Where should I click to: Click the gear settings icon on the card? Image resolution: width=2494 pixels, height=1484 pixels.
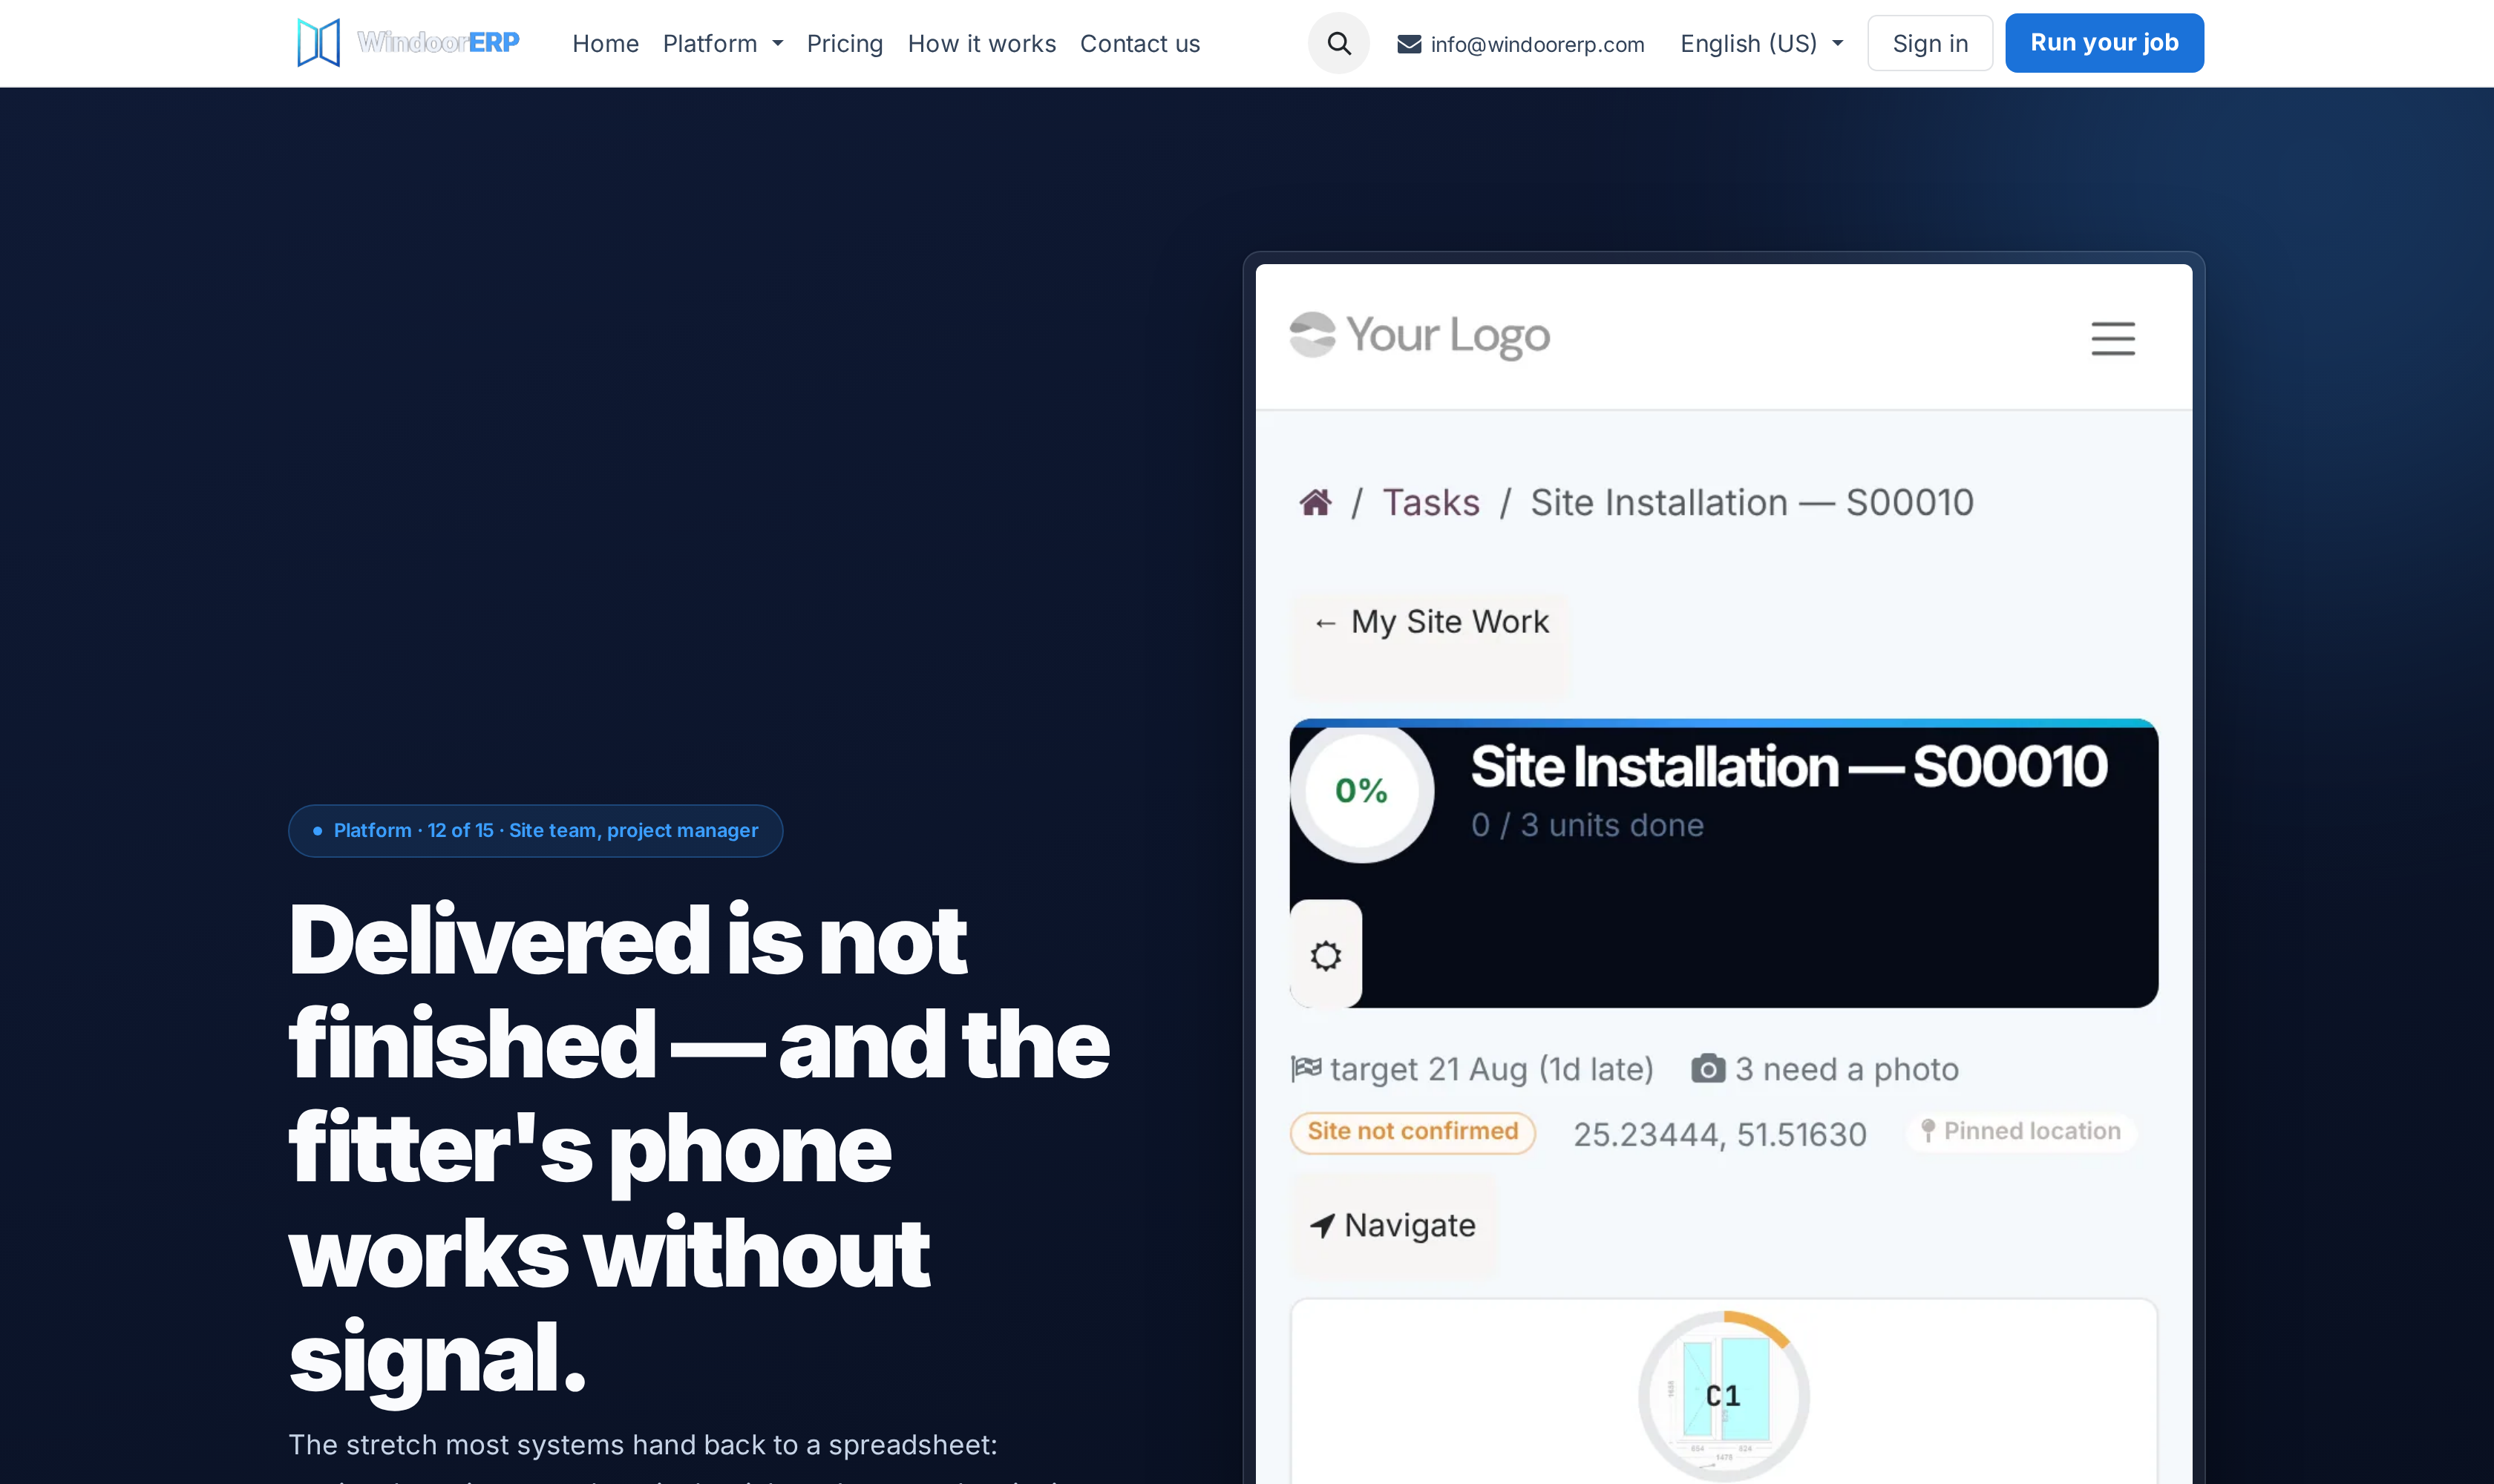pyautogui.click(x=1326, y=955)
